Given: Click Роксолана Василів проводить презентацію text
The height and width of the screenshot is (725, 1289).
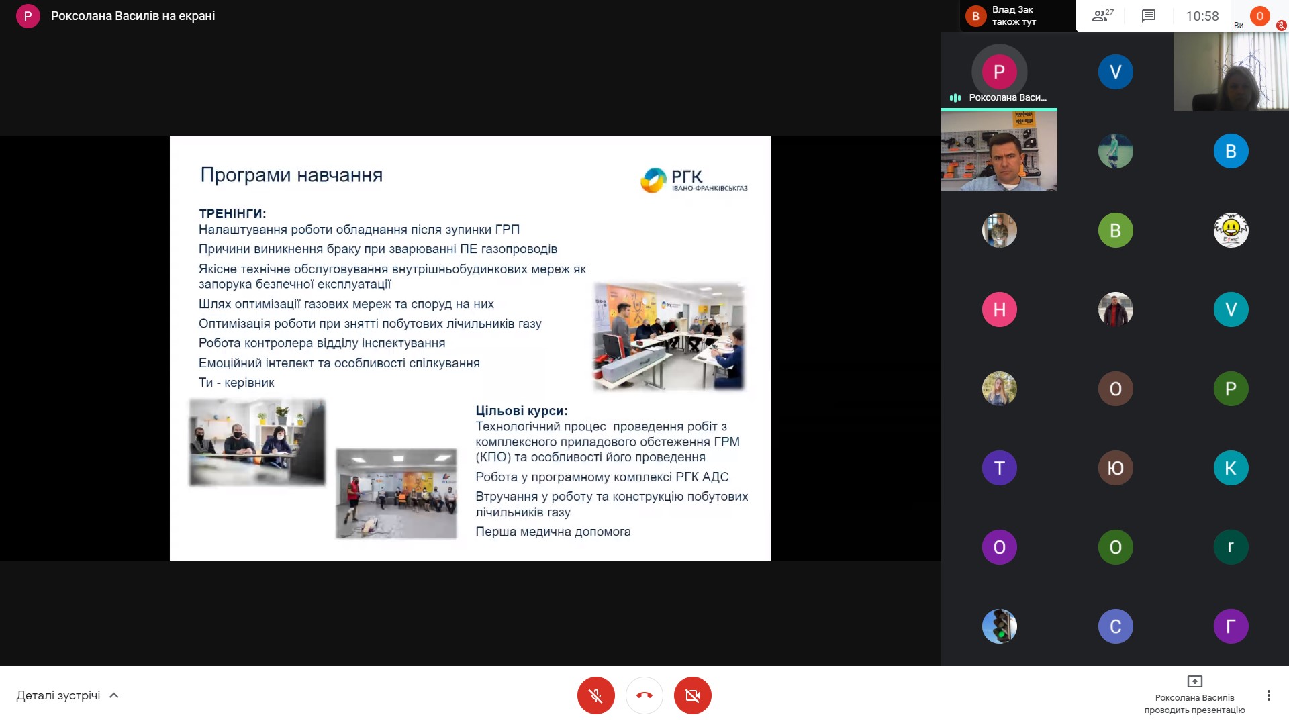Looking at the screenshot, I should [1194, 704].
